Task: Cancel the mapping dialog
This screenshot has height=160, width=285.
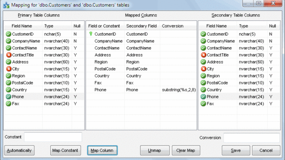Action: tap(266, 150)
